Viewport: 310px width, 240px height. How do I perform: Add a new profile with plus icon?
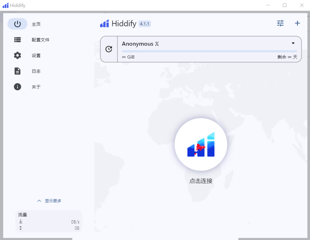point(297,23)
